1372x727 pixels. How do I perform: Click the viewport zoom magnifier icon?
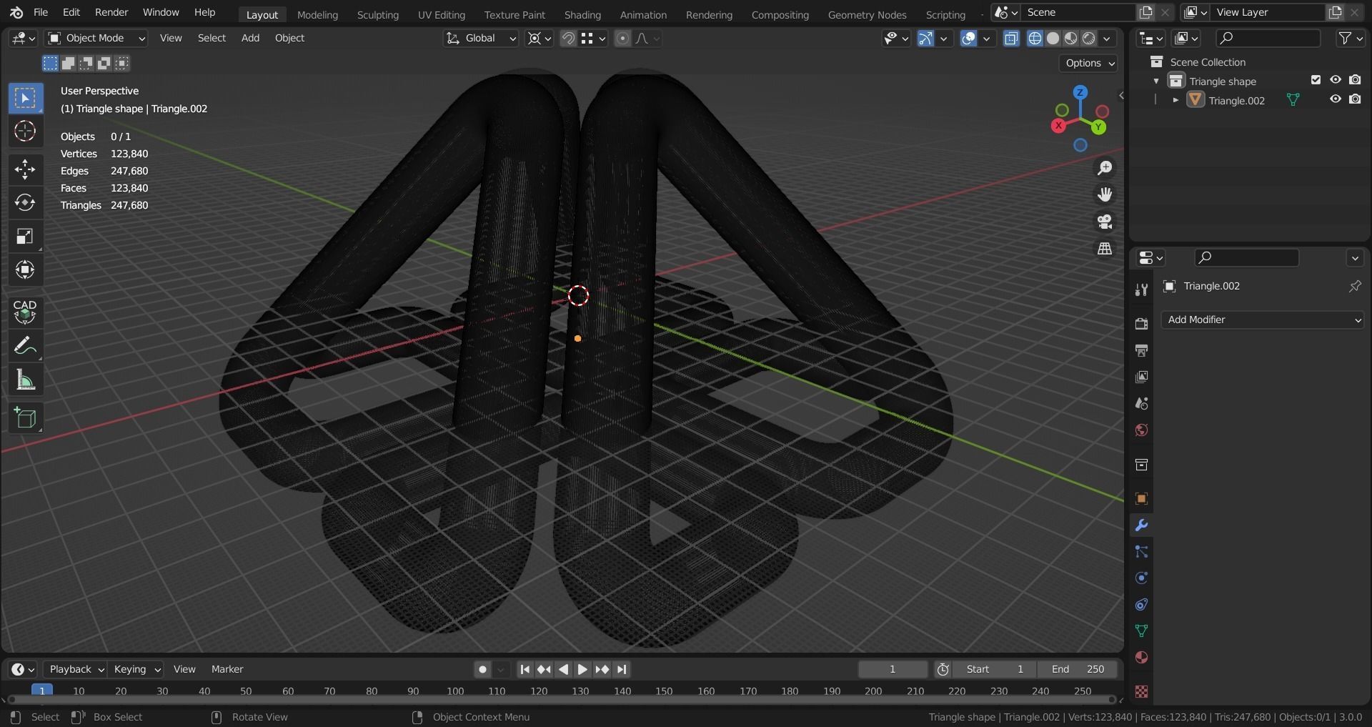tap(1105, 168)
